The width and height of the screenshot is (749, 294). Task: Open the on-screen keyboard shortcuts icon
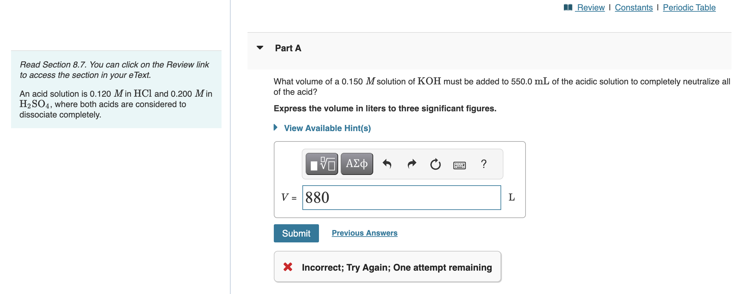[460, 165]
